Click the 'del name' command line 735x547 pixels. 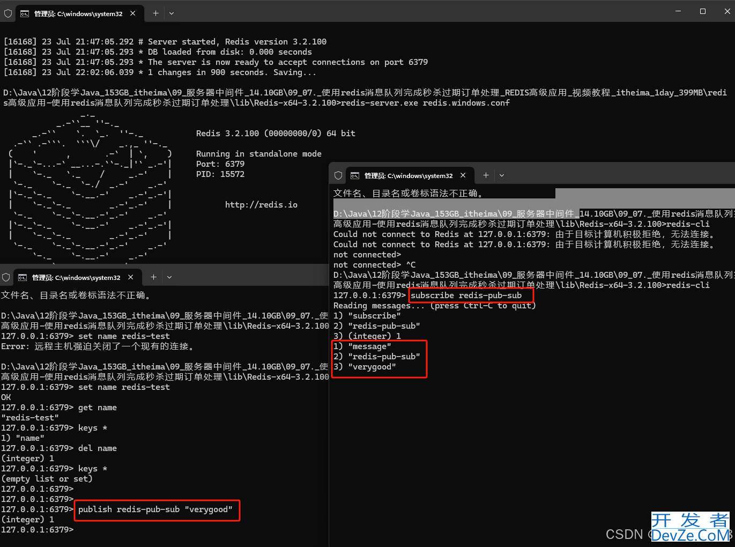click(59, 448)
